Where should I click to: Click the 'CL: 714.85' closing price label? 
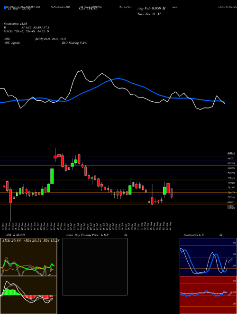point(89,9)
